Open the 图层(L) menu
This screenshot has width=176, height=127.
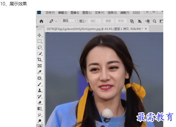87,13
